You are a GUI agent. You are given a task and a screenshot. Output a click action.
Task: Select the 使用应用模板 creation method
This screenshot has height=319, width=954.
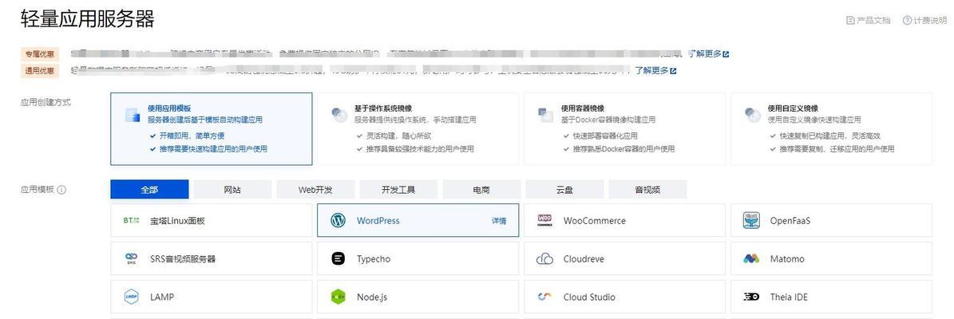pos(211,129)
